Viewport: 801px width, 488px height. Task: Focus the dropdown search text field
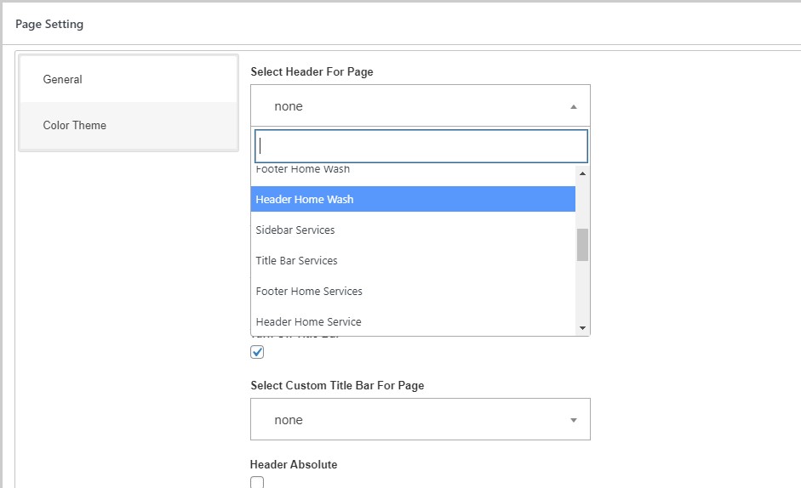pos(421,145)
